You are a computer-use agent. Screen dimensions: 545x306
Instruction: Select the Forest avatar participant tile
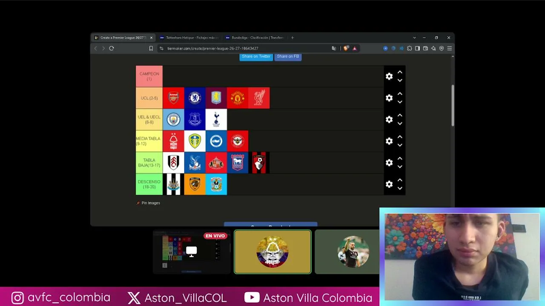click(x=272, y=252)
